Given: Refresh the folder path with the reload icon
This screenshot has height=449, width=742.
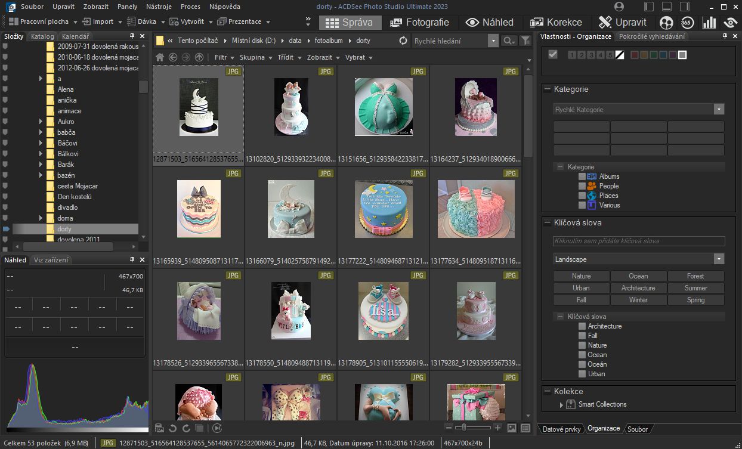Looking at the screenshot, I should point(403,41).
